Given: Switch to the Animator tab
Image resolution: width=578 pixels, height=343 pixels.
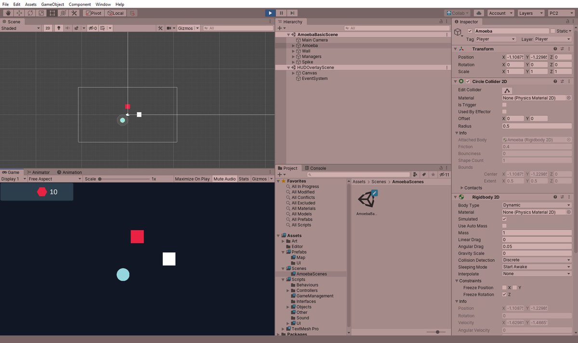Looking at the screenshot, I should click(38, 172).
